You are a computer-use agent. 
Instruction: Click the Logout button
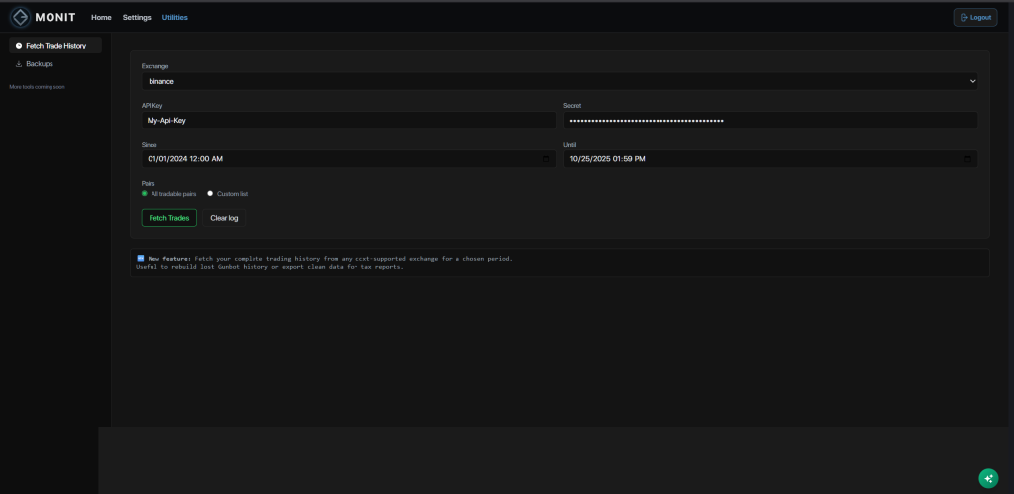(975, 18)
